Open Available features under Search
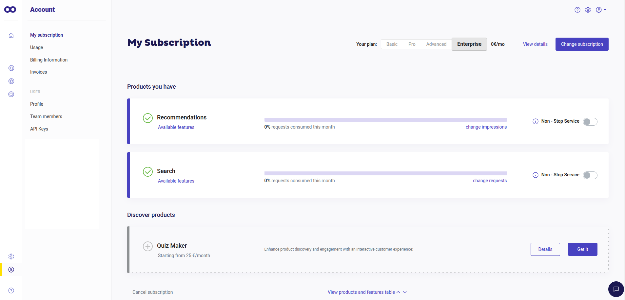Image resolution: width=625 pixels, height=300 pixels. point(176,181)
